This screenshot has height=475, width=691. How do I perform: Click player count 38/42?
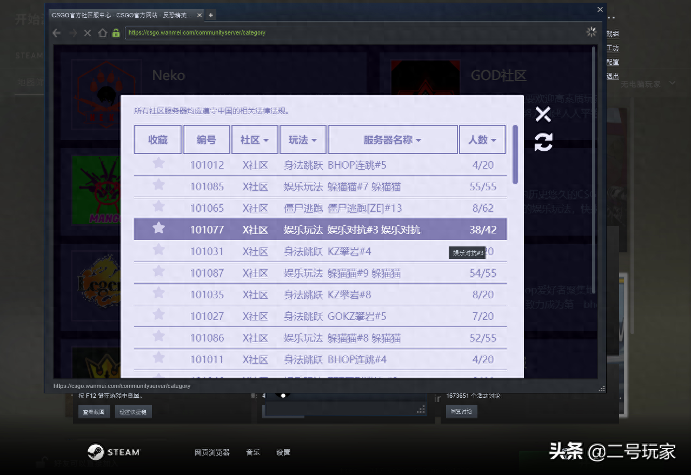(x=483, y=230)
